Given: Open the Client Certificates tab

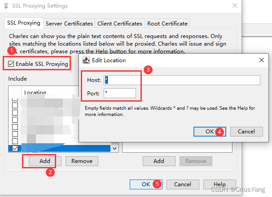Looking at the screenshot, I should point(120,24).
